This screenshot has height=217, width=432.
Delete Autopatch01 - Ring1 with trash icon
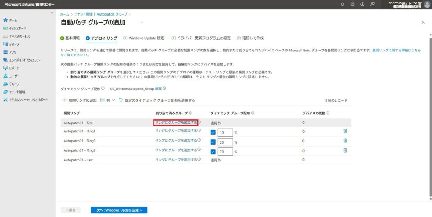(345, 131)
